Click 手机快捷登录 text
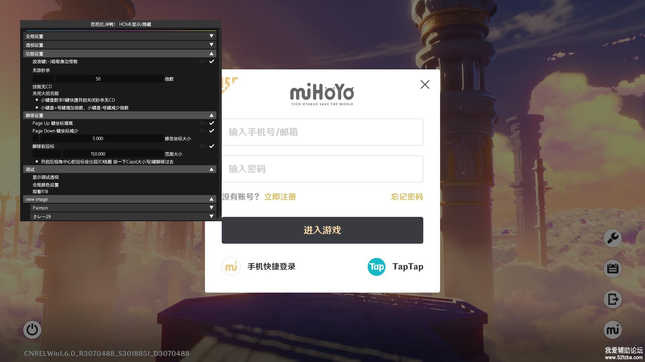Screen dimensions: 645x362 (x=271, y=266)
